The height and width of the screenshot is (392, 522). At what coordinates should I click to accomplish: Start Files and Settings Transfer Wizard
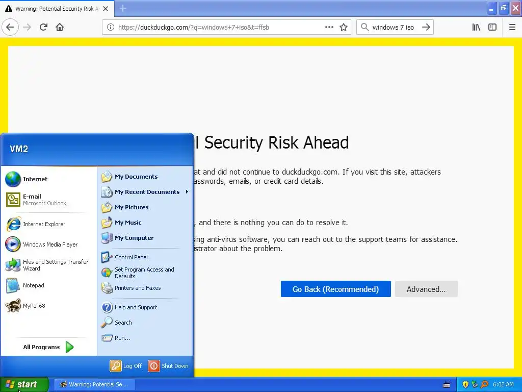(x=49, y=265)
